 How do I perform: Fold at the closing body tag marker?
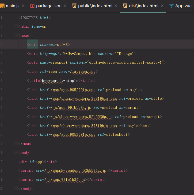(x=16, y=189)
